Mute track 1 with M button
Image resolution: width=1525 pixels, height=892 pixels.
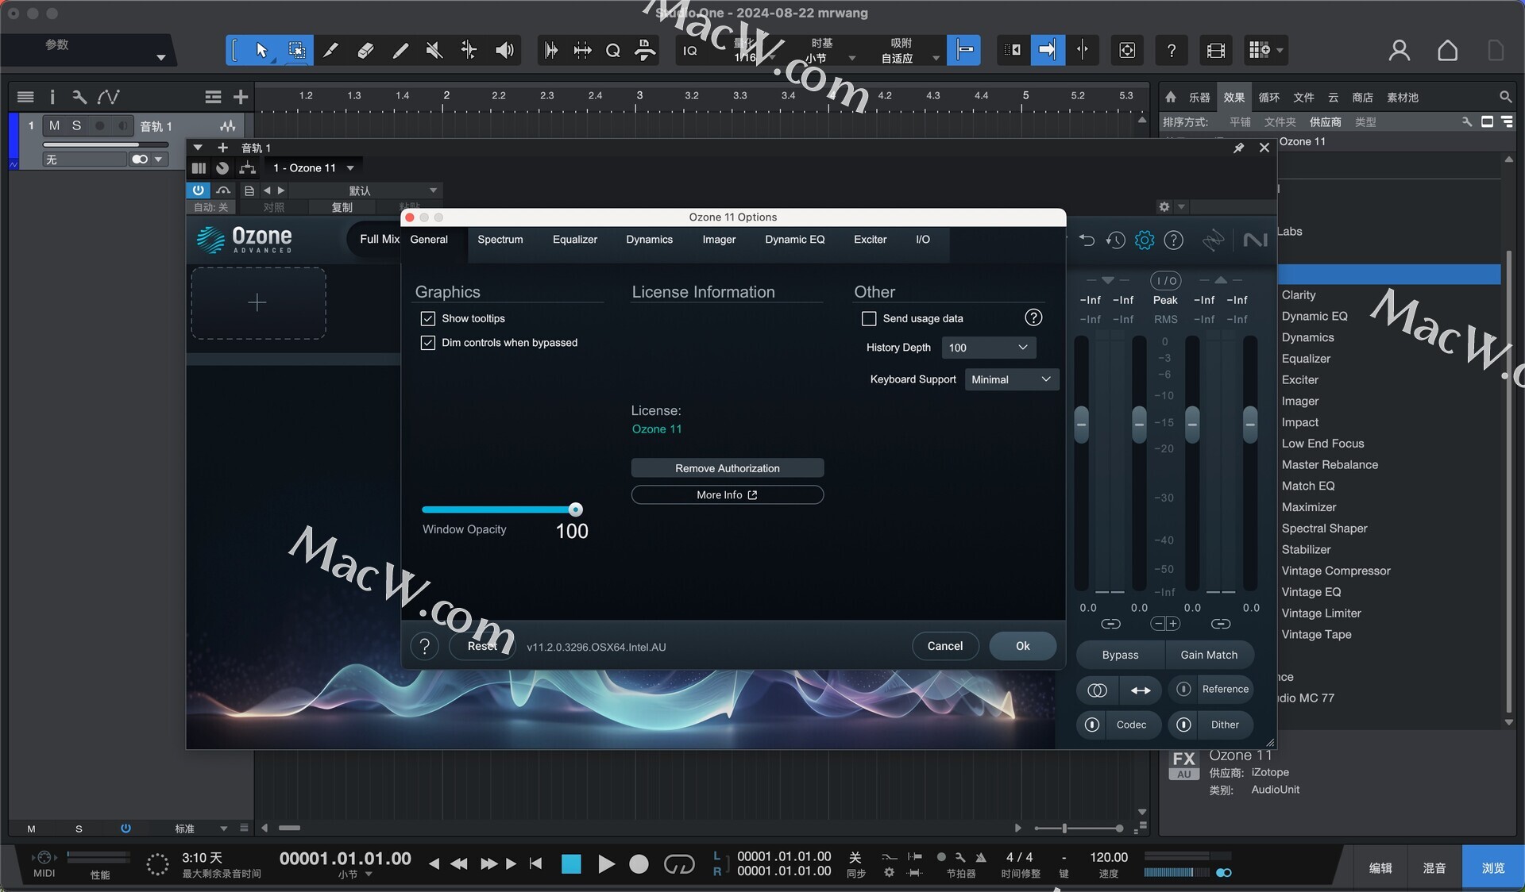[54, 125]
